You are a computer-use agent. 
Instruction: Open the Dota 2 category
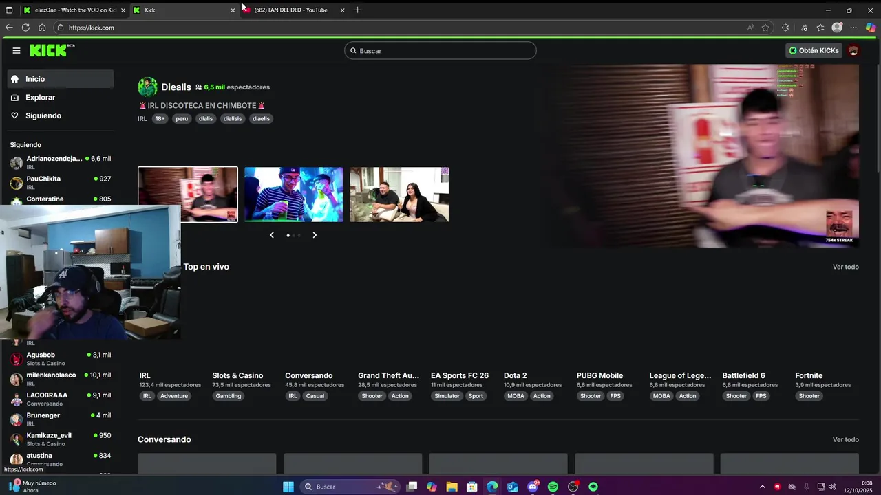tap(515, 375)
